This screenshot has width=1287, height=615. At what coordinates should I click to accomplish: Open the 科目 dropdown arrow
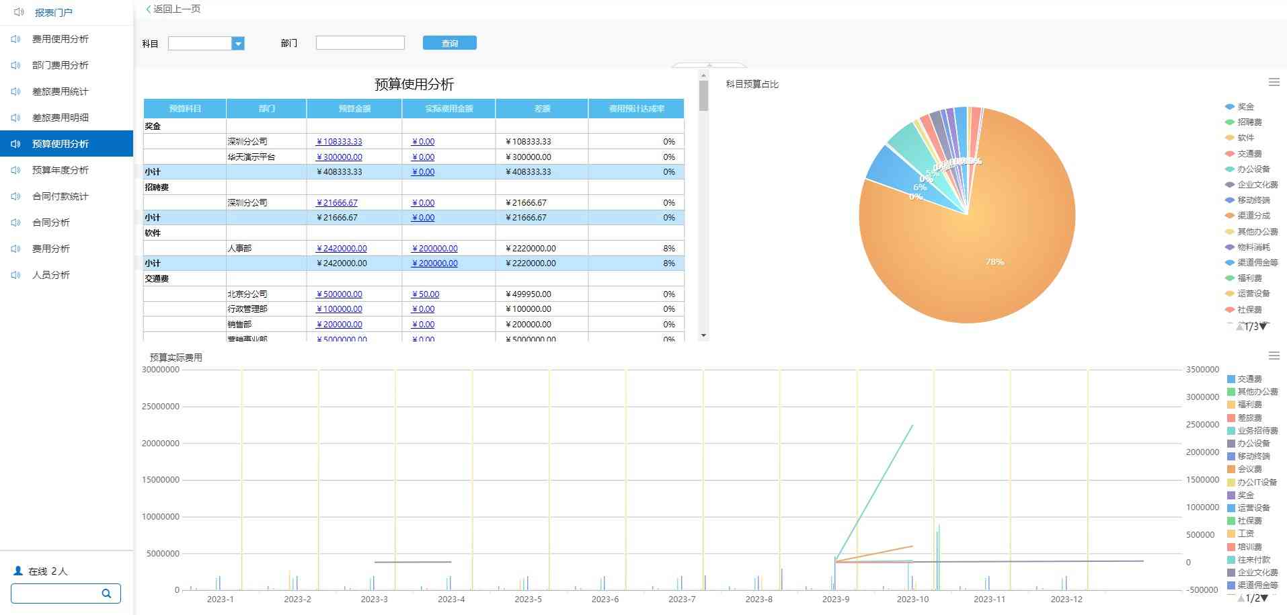click(237, 44)
